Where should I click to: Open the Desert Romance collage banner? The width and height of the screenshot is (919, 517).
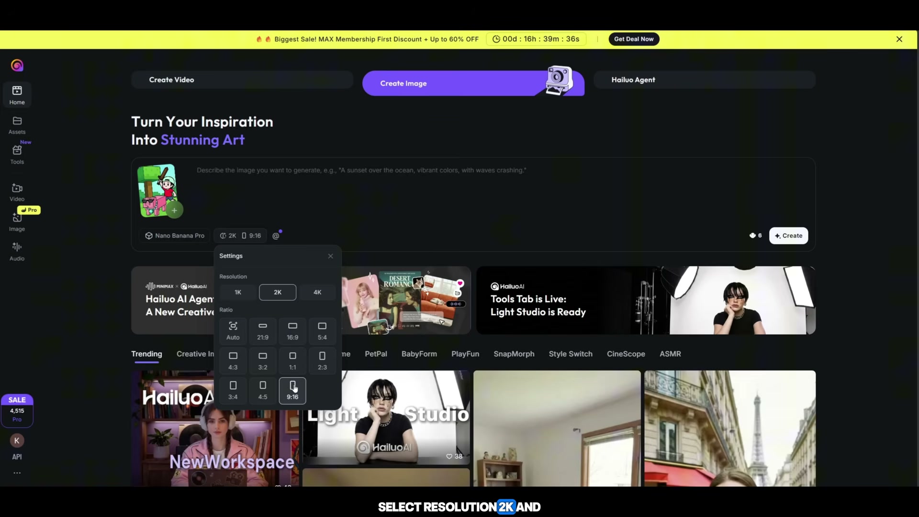point(406,300)
